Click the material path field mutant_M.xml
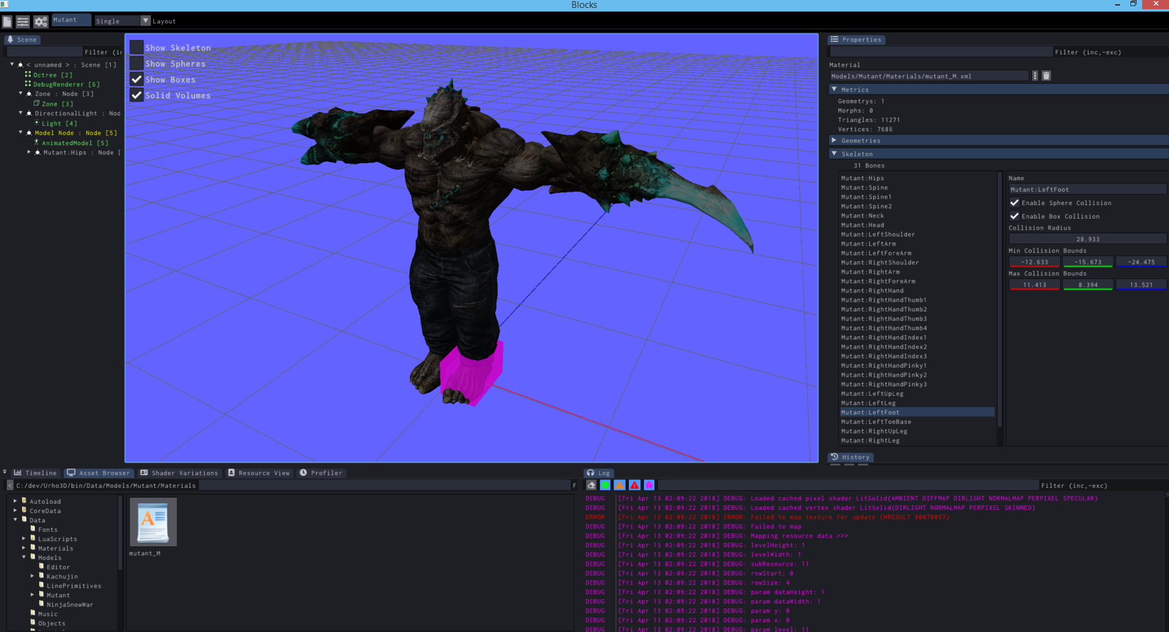Screen dimensions: 1169x632 click(929, 76)
